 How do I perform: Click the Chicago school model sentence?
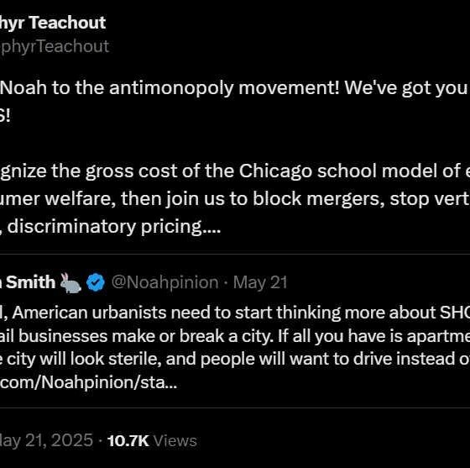235,171
